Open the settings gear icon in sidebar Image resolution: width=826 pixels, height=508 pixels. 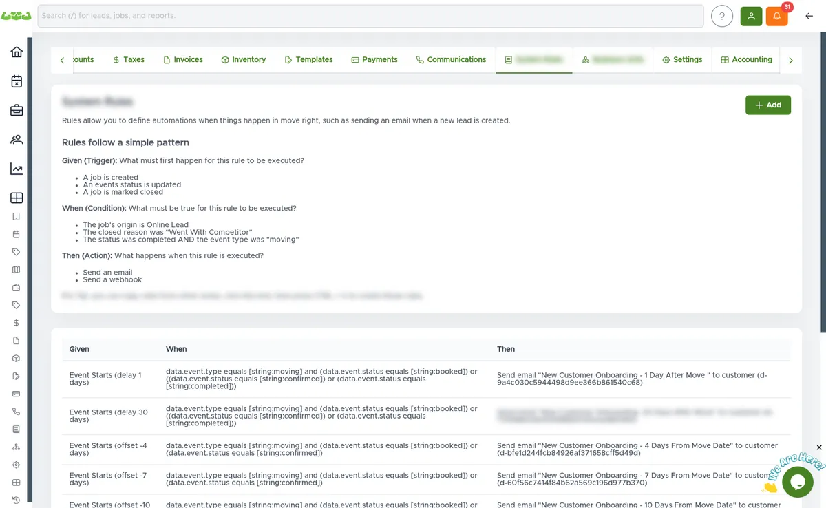tap(16, 465)
